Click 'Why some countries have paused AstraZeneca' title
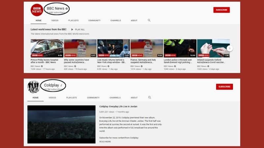264x148 pixels. 77,61
